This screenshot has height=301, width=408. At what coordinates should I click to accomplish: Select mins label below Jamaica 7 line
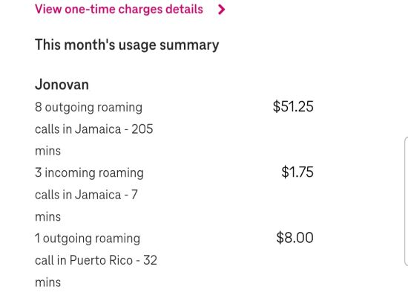click(48, 217)
